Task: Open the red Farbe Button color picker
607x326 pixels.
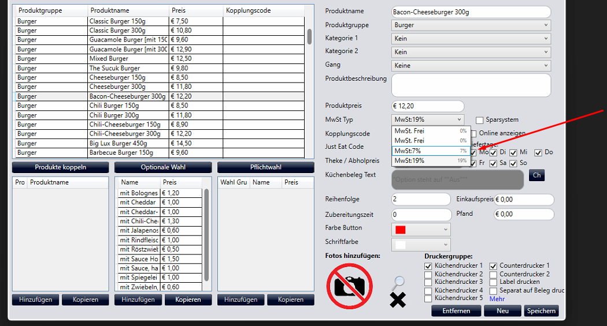Action: pyautogui.click(x=421, y=230)
